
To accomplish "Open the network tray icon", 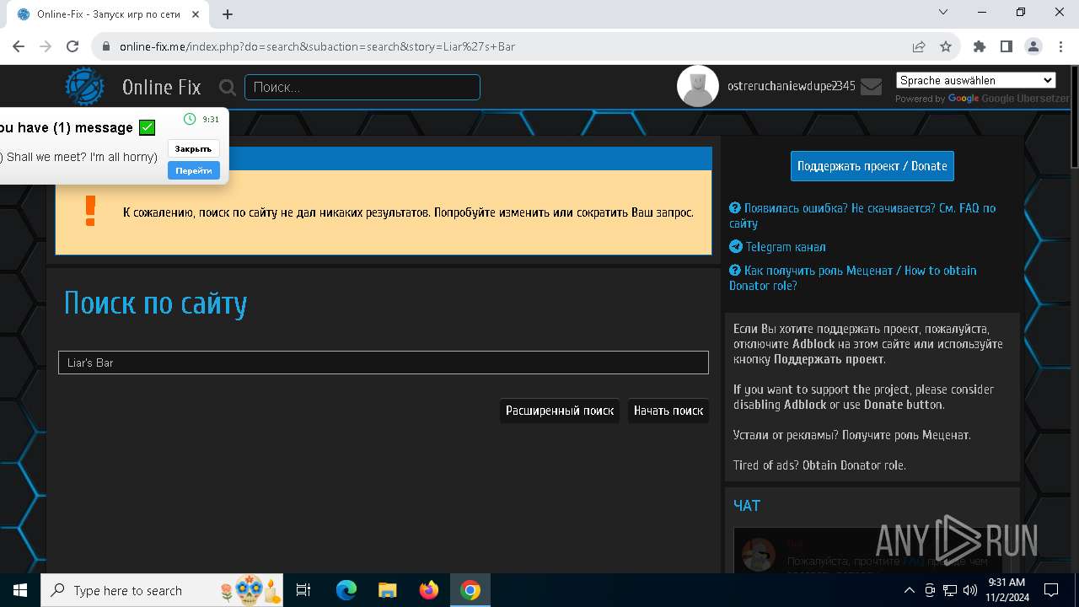I will [949, 590].
